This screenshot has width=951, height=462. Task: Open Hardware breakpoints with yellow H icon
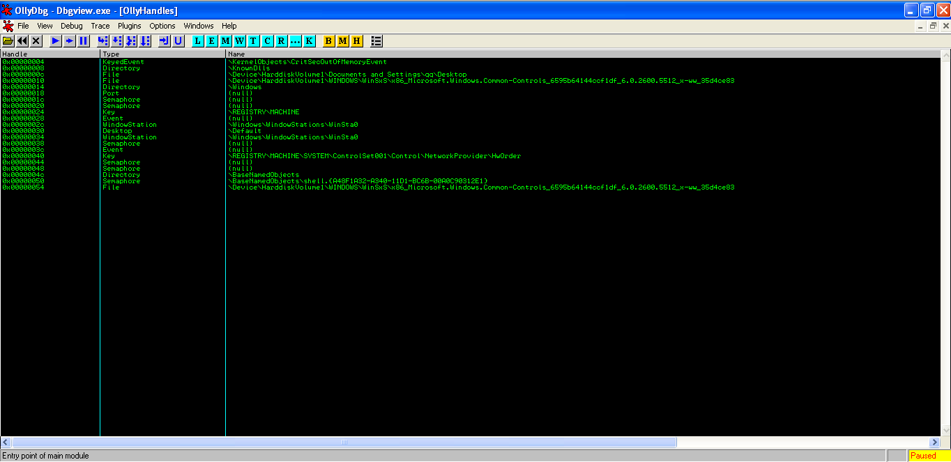tap(357, 41)
